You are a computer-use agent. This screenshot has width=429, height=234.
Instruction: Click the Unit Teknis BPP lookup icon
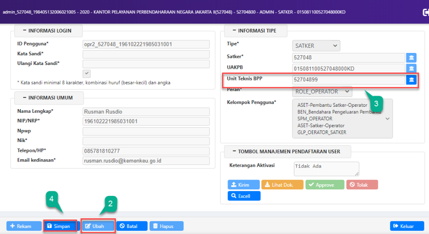pos(411,80)
